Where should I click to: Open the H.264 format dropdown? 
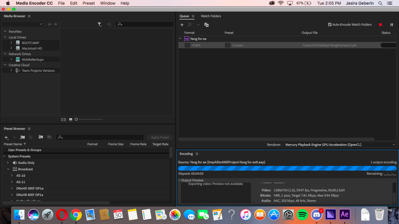(187, 45)
